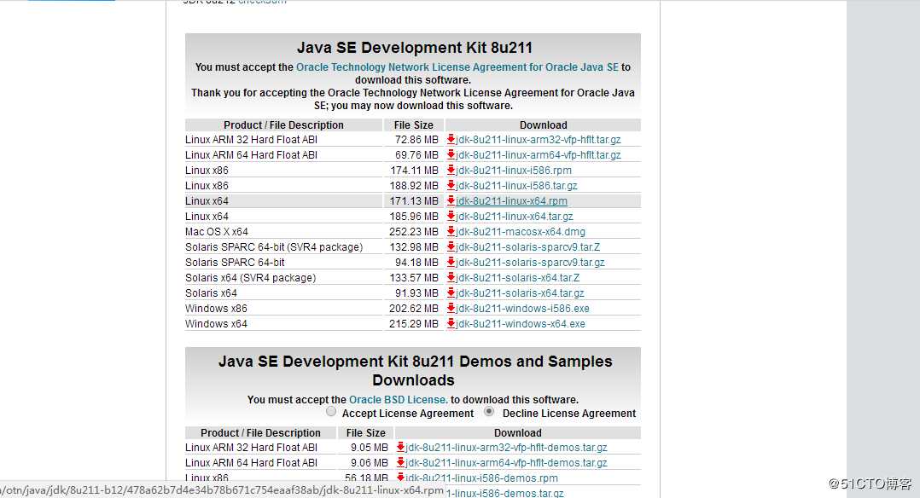Click red arrow icon beside jdk-8u211-solaris-sparcv9.tar.gz
The width and height of the screenshot is (920, 498).
click(x=451, y=262)
